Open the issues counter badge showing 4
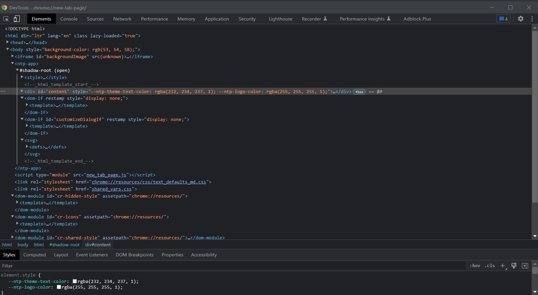Screen dimensions: 538x295 point(503,19)
